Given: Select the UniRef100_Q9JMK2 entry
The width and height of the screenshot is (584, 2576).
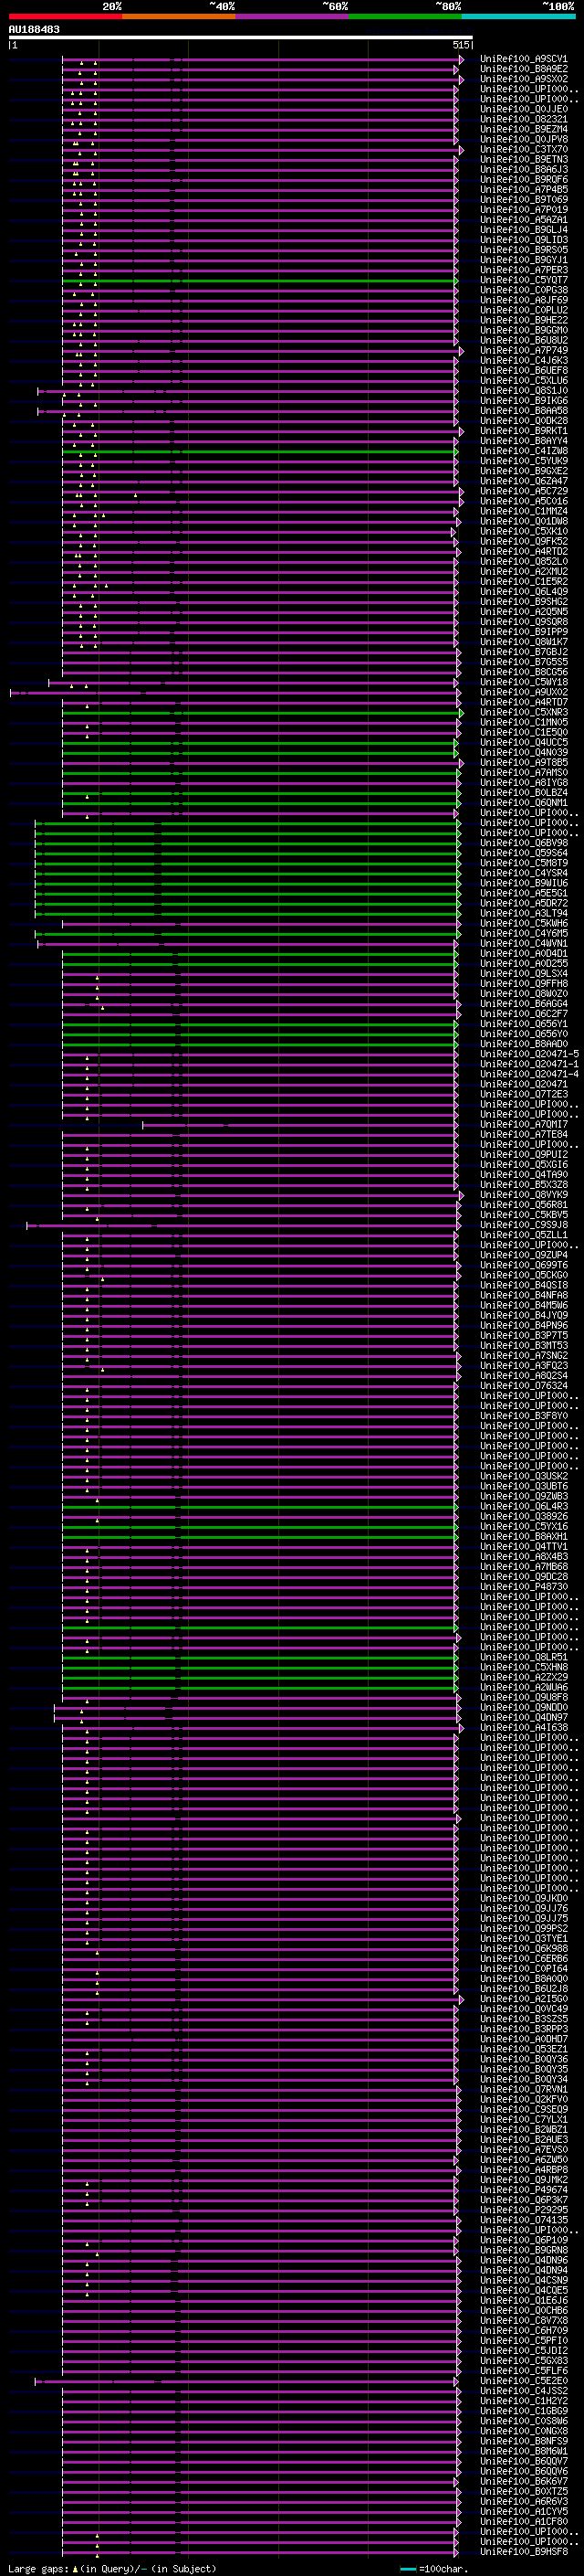Looking at the screenshot, I should (x=524, y=2179).
